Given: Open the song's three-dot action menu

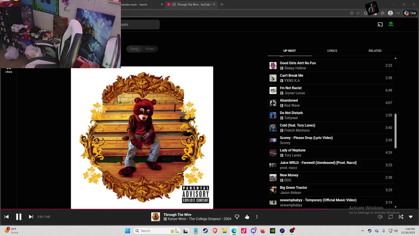Looking at the screenshot, I should (x=257, y=217).
